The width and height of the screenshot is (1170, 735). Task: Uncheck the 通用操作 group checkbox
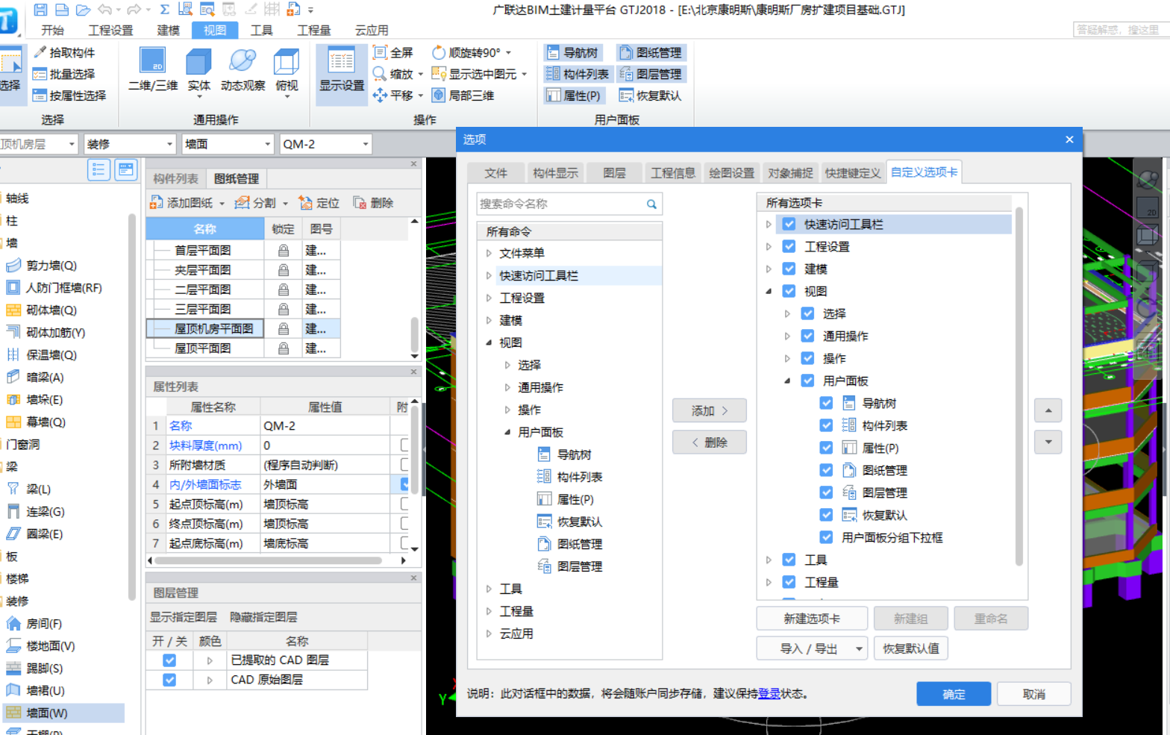(x=807, y=336)
